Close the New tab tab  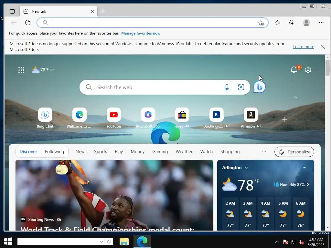pos(92,11)
